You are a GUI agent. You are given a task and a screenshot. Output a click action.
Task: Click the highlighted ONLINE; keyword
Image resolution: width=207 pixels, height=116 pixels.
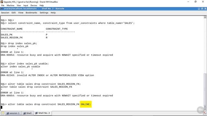(86, 104)
